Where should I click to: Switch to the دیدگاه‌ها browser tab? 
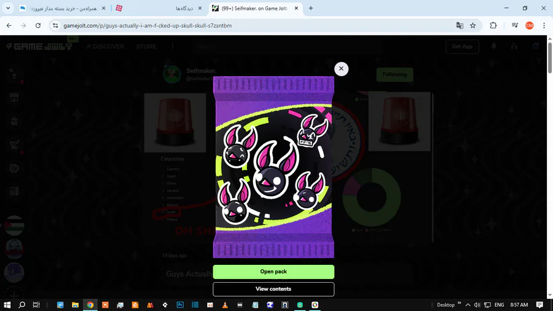159,8
